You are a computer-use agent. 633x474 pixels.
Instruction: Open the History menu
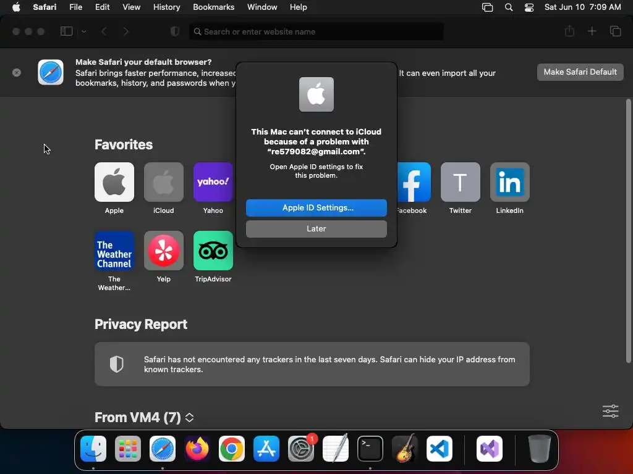[166, 7]
